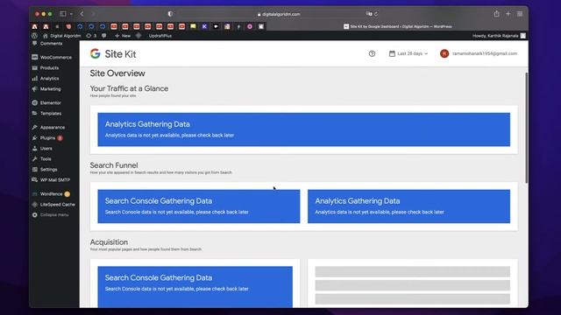Open the sidebar options chevron in Safari toolbar
The width and height of the screenshot is (561, 315).
pos(71,14)
